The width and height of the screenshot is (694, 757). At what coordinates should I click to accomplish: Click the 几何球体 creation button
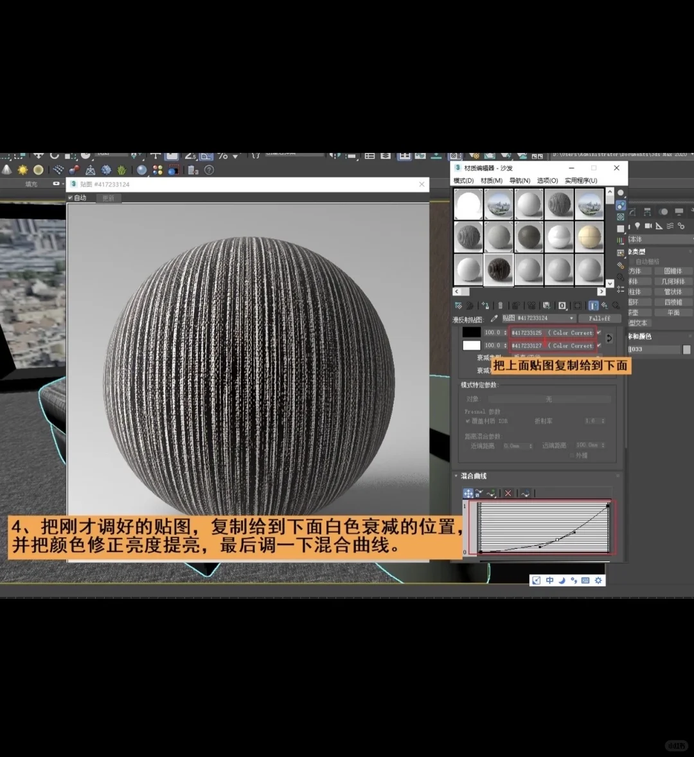tap(673, 281)
